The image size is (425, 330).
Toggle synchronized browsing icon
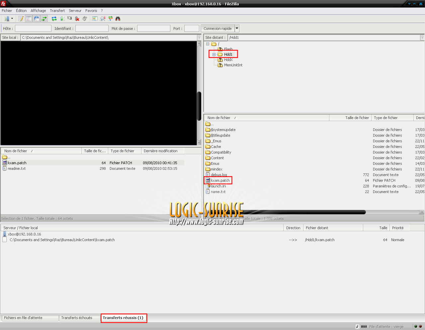pos(110,19)
